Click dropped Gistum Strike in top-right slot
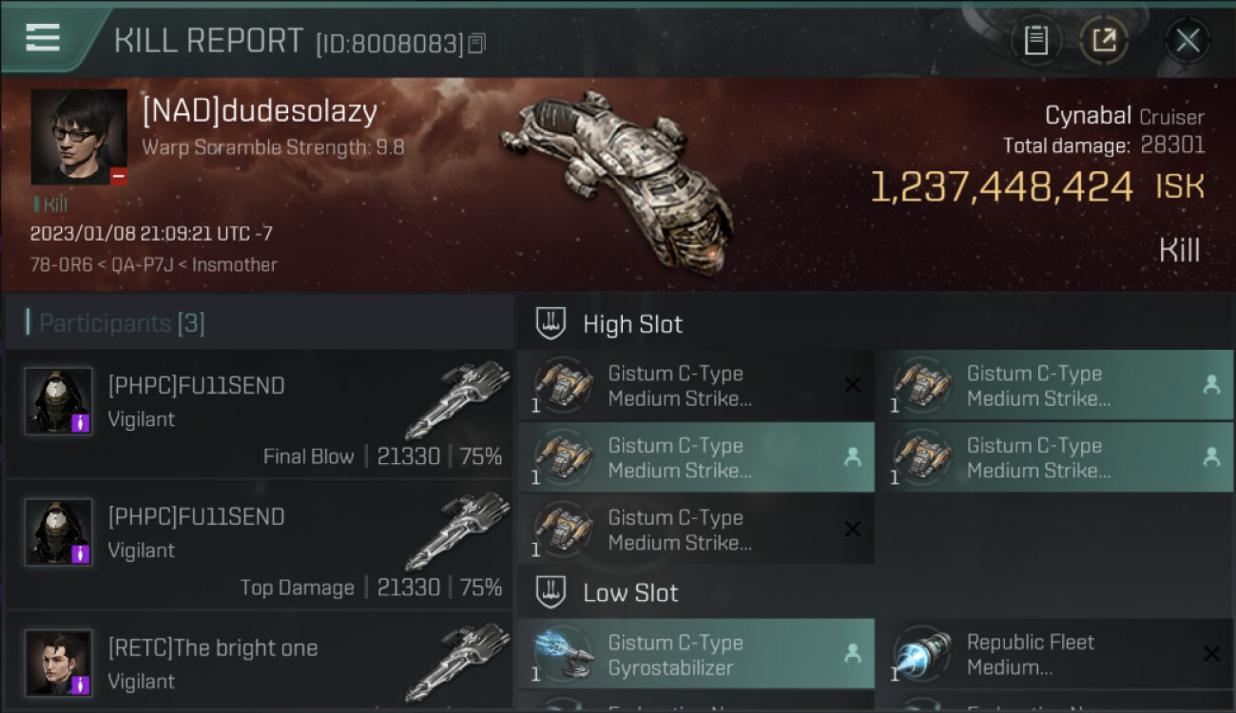Viewport: 1236px width, 713px height. click(x=1055, y=385)
